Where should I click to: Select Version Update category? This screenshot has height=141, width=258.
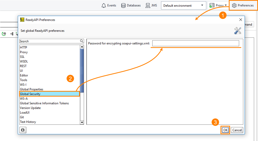click(50, 108)
